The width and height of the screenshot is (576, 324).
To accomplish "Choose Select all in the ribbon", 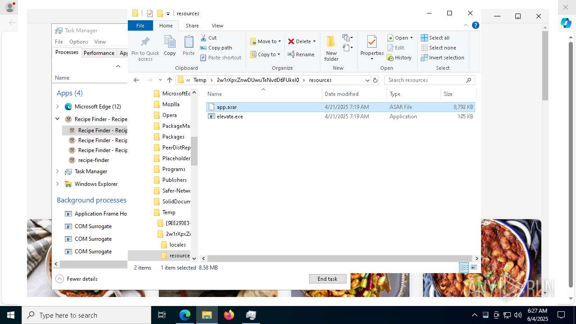I will pos(435,38).
